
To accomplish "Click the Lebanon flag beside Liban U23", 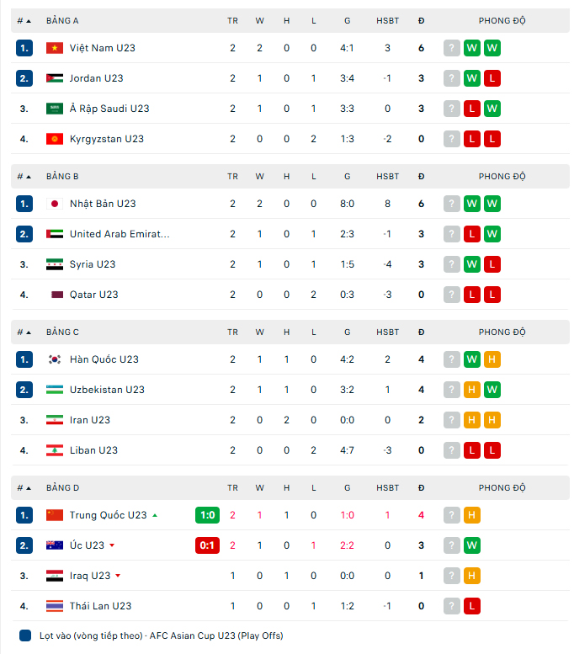I will (55, 450).
